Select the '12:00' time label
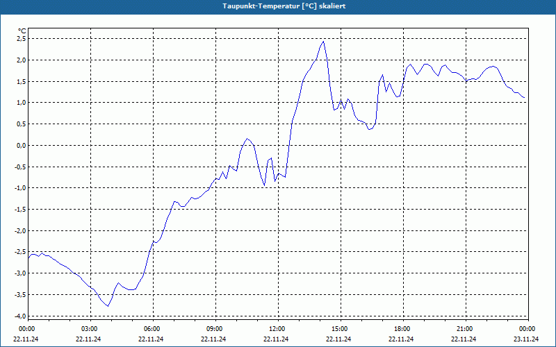This screenshot has width=556, height=347. click(277, 329)
